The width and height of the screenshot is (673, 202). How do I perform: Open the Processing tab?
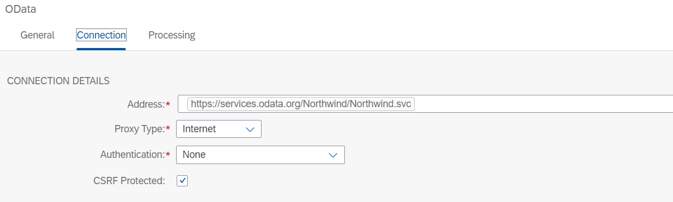(172, 35)
